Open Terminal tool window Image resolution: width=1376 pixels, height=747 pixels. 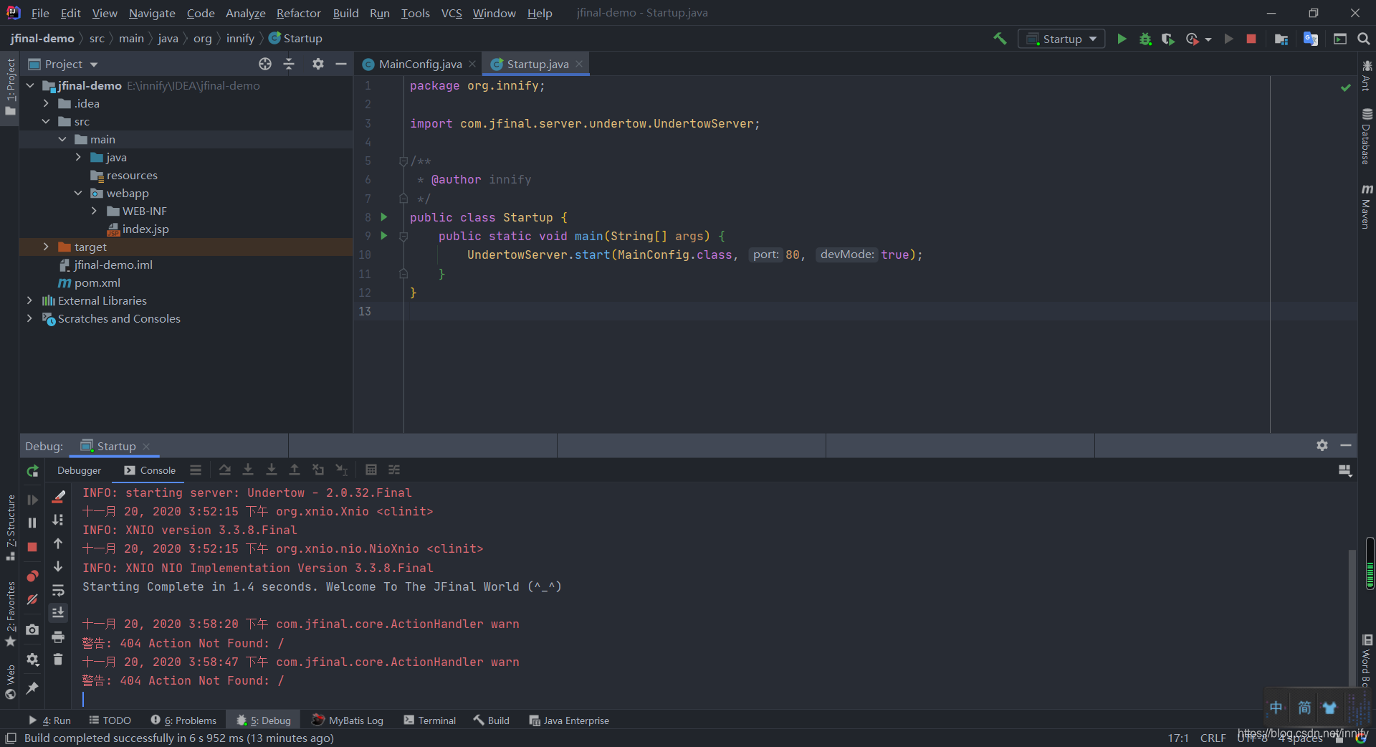pyautogui.click(x=430, y=720)
